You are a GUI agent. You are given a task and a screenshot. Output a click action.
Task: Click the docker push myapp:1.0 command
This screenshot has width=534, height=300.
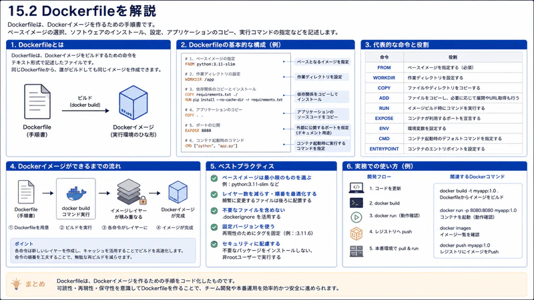[x=465, y=245]
